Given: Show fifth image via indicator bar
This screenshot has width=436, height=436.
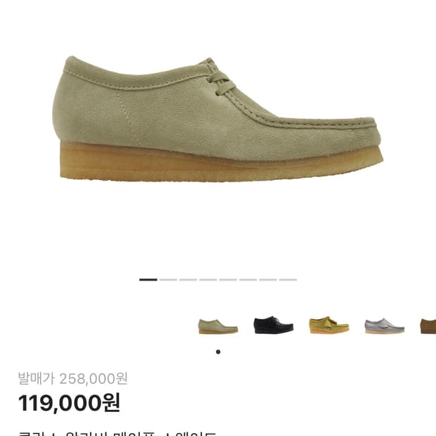Looking at the screenshot, I should (x=229, y=280).
